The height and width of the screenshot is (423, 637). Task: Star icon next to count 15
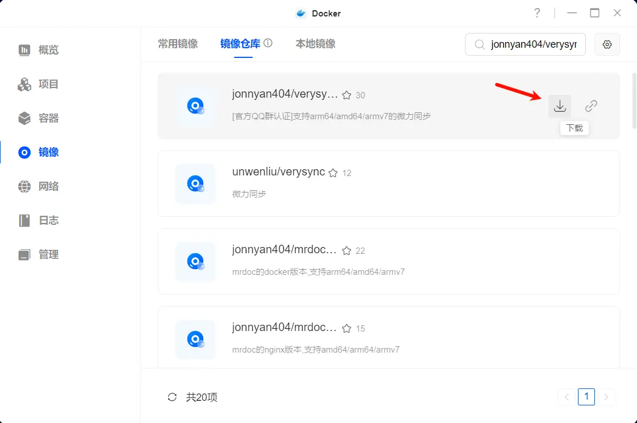click(x=346, y=328)
